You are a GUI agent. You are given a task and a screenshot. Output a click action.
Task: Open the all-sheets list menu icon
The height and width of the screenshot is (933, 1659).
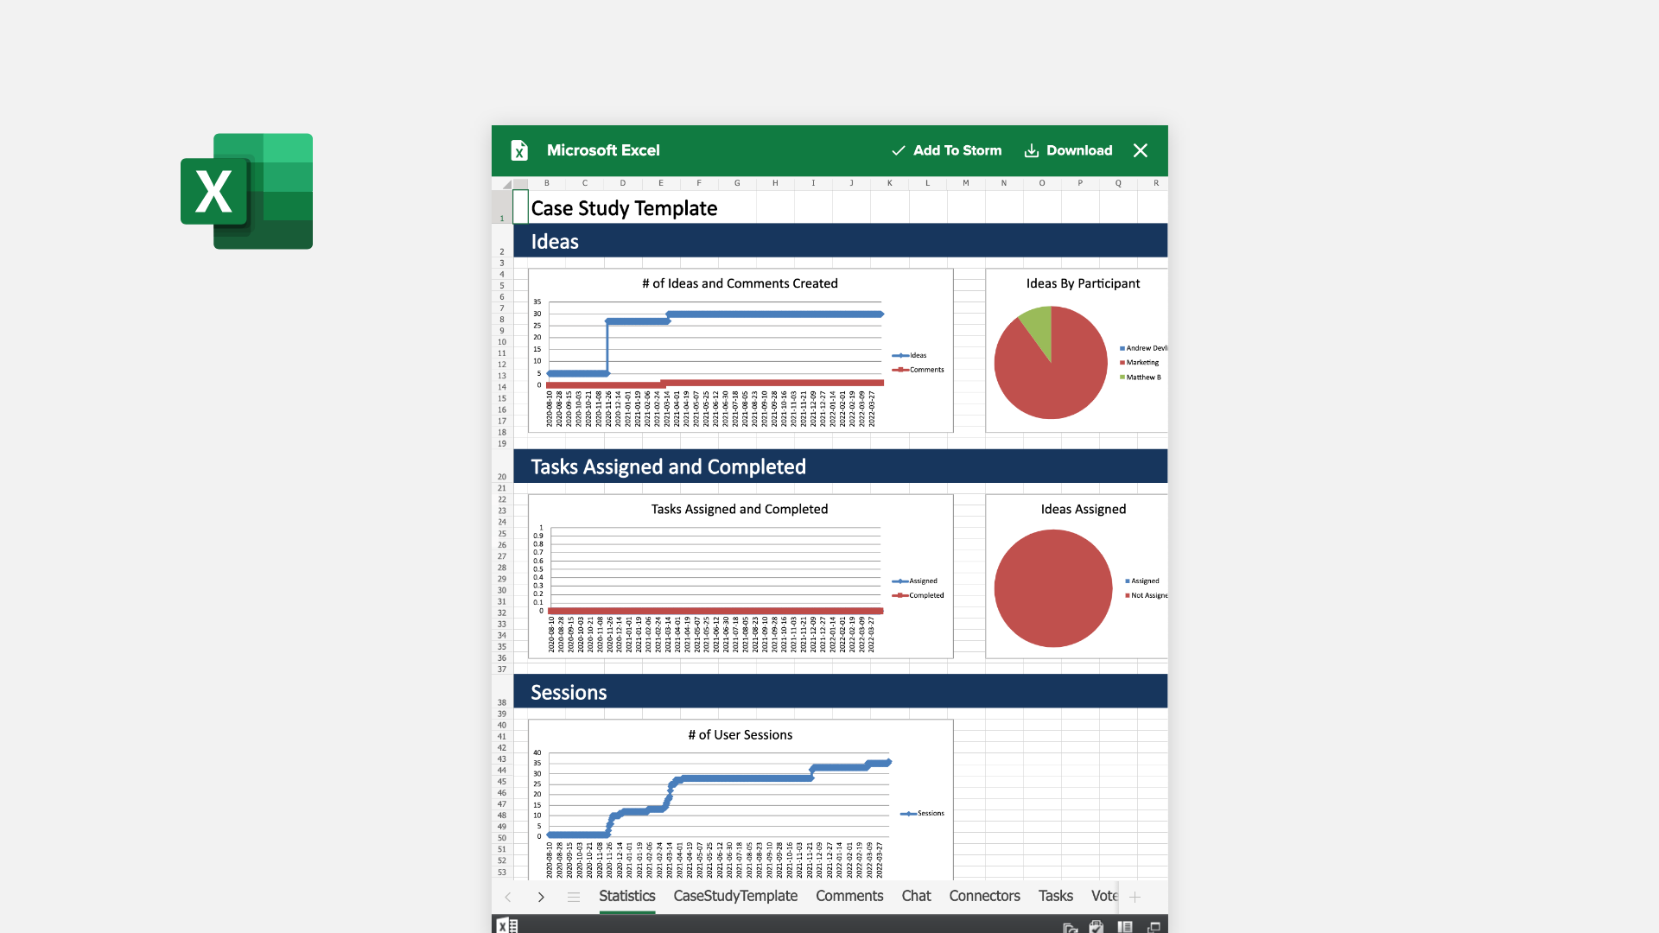574,897
